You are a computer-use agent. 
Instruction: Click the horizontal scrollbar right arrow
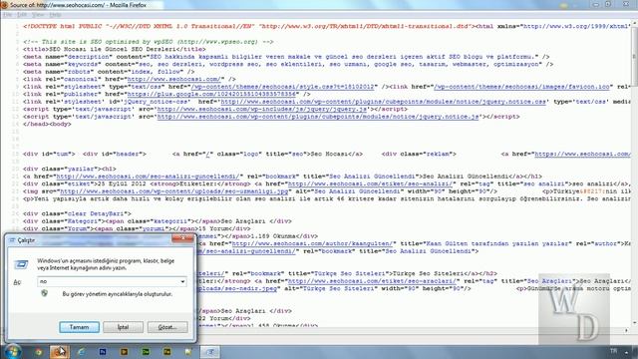point(626,330)
